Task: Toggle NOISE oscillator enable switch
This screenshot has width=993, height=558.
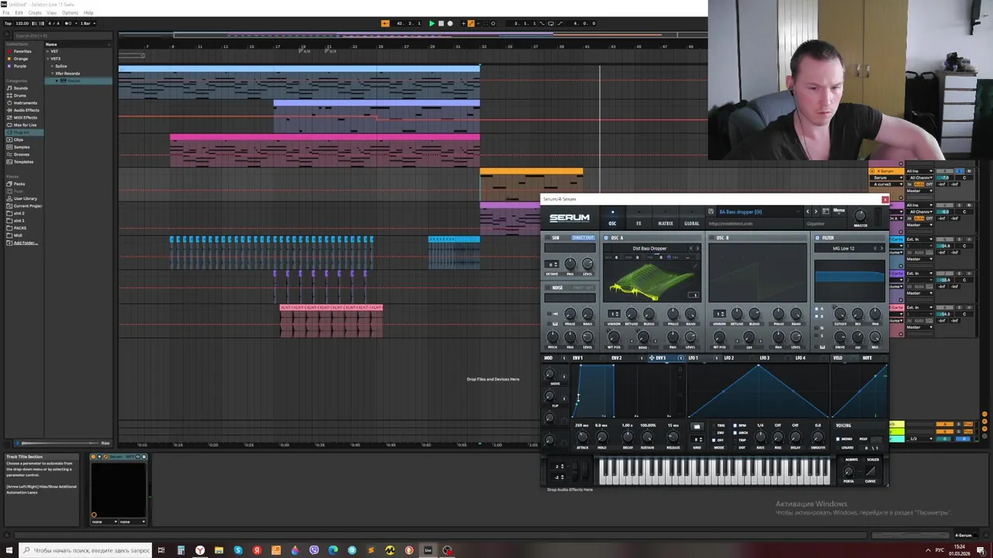Action: click(x=547, y=288)
